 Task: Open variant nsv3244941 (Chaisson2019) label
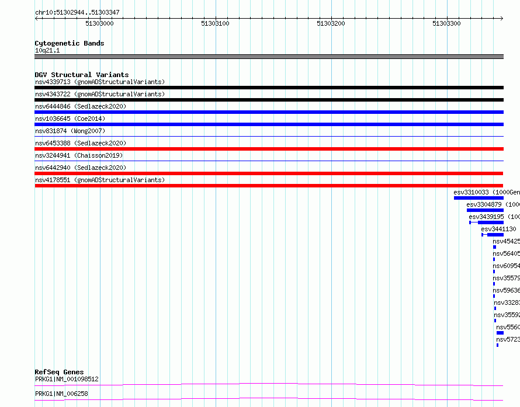(x=79, y=155)
